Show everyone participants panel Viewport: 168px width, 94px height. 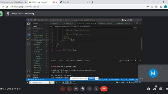155,89
